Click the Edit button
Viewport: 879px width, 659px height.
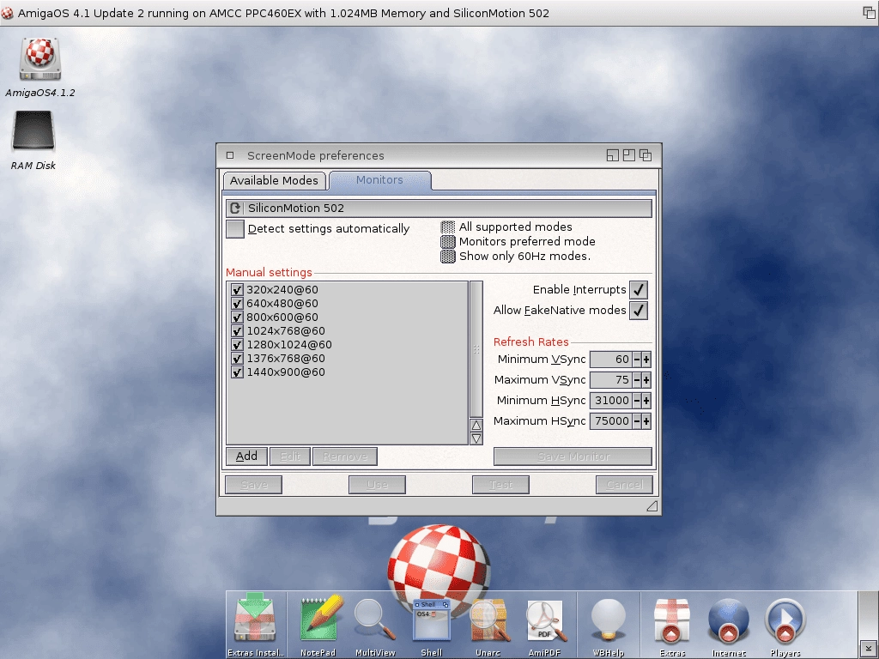pyautogui.click(x=290, y=456)
